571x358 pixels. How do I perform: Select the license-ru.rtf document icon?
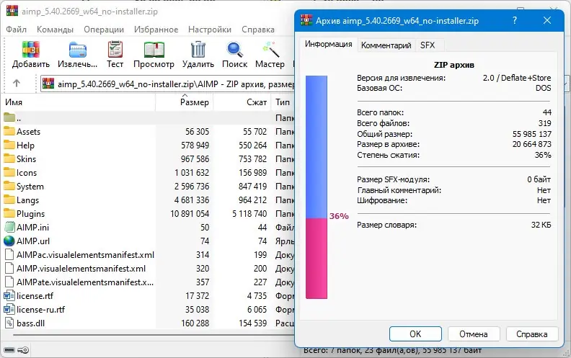tap(9, 309)
